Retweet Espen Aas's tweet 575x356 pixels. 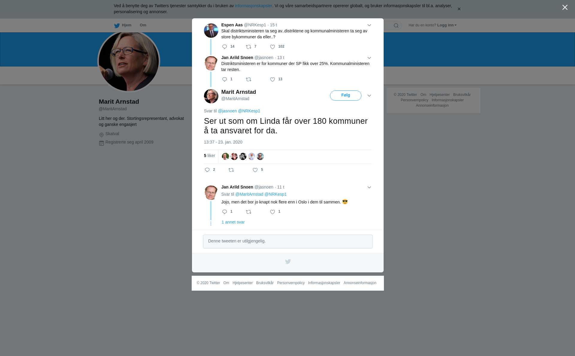click(x=249, y=47)
